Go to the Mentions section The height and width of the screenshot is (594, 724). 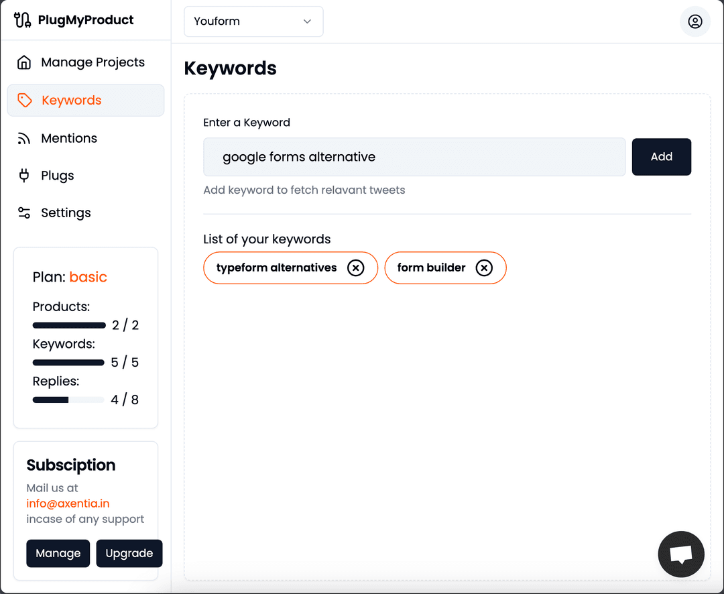[86, 138]
